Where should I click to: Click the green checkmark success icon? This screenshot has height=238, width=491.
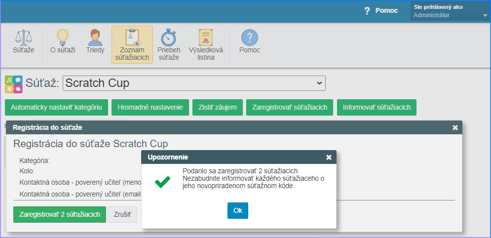click(162, 182)
